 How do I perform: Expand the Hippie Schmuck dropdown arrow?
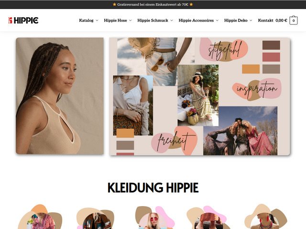(172, 21)
